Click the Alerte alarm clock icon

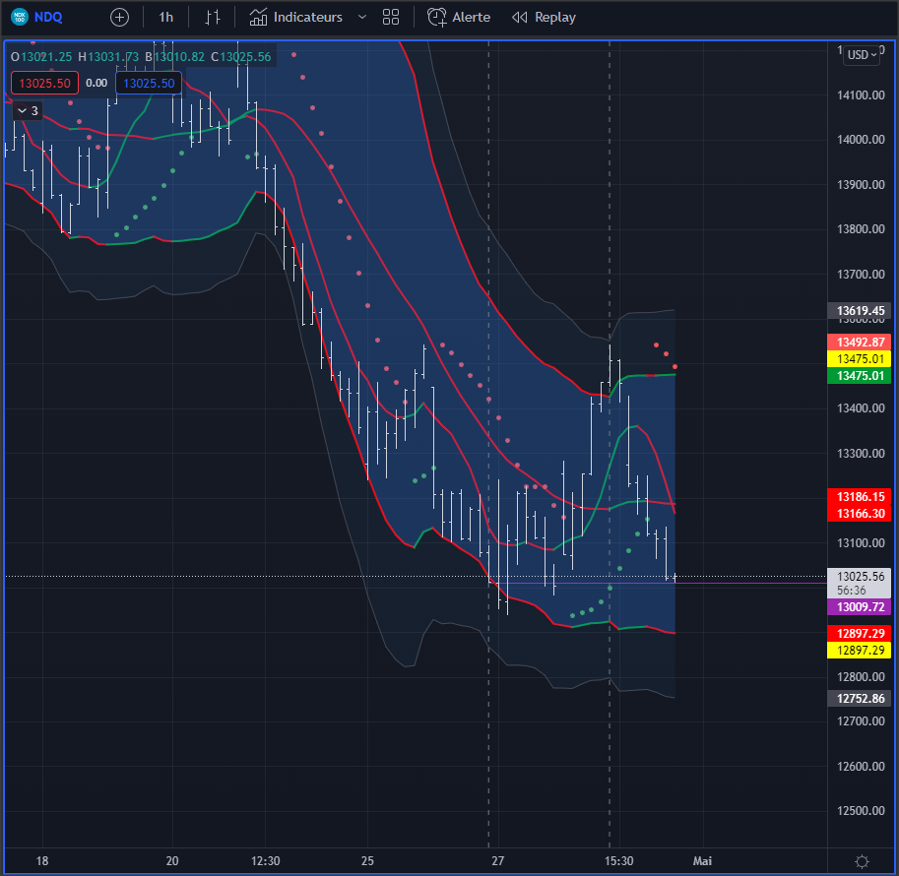(x=436, y=17)
